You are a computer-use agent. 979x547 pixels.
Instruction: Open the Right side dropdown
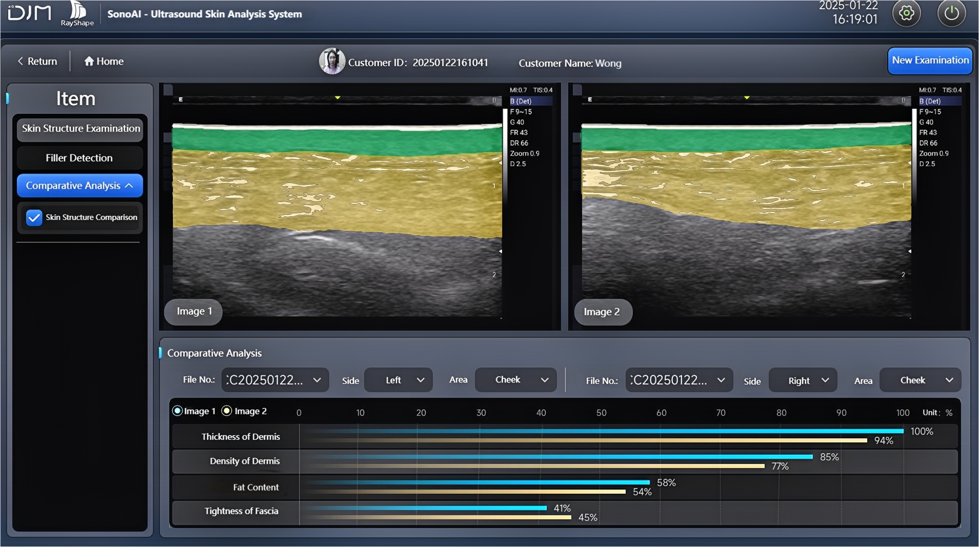(x=803, y=380)
